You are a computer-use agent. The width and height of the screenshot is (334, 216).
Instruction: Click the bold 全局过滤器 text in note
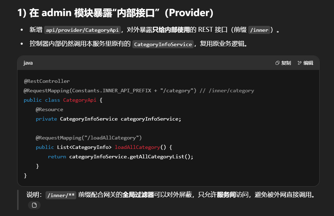click(138, 195)
